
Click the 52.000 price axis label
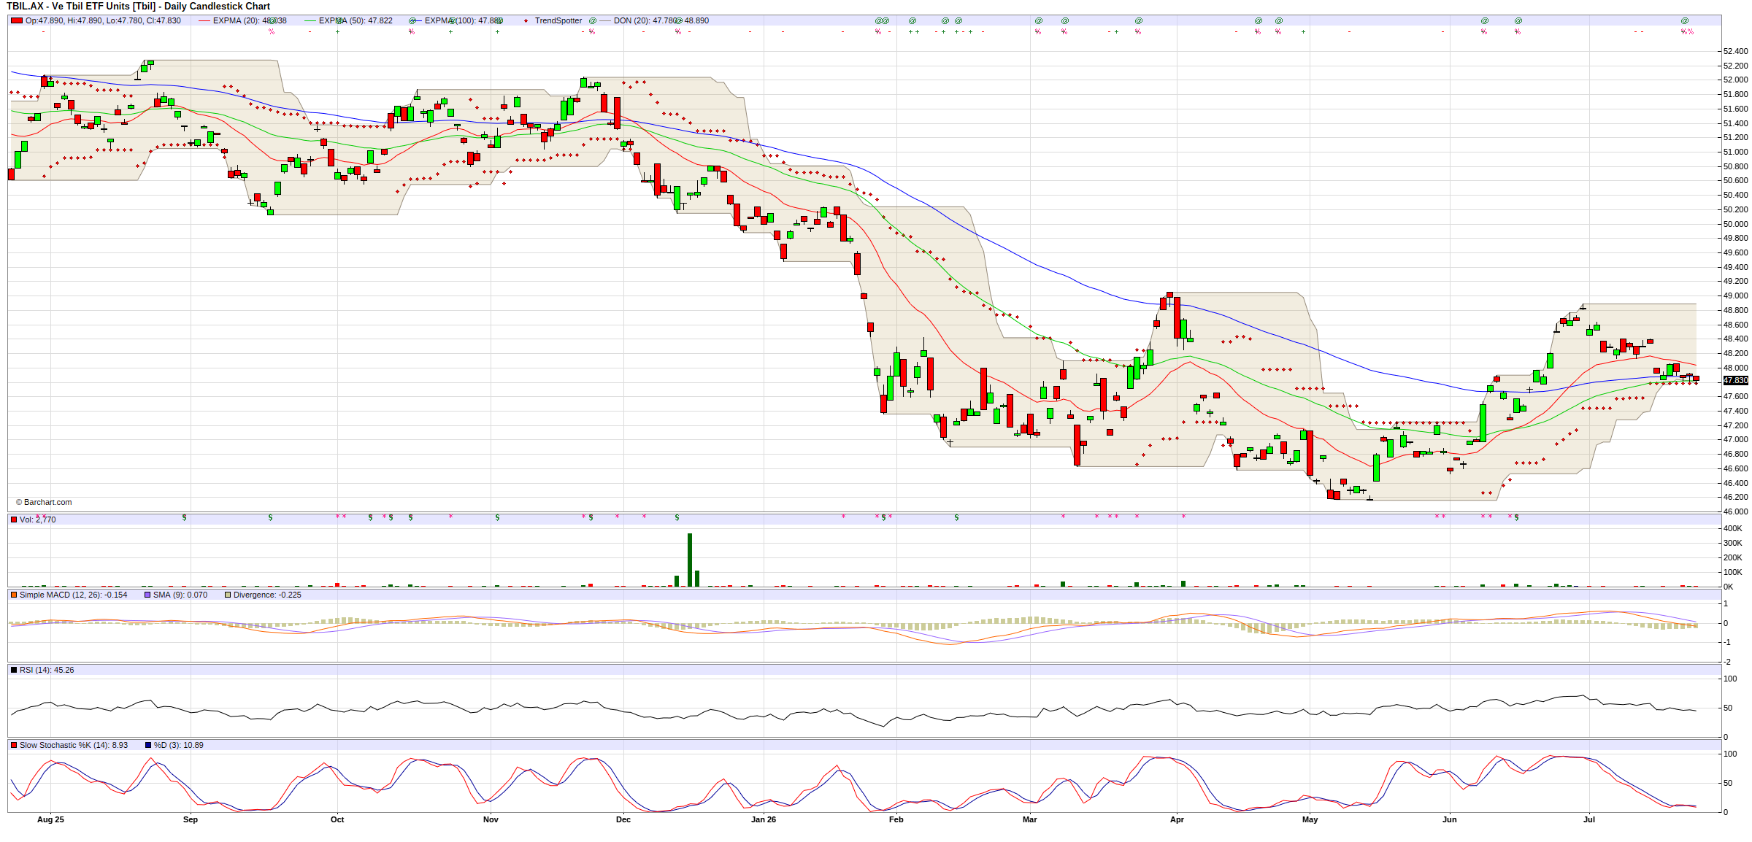[x=1736, y=80]
